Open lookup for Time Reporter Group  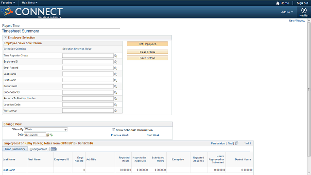(x=116, y=56)
